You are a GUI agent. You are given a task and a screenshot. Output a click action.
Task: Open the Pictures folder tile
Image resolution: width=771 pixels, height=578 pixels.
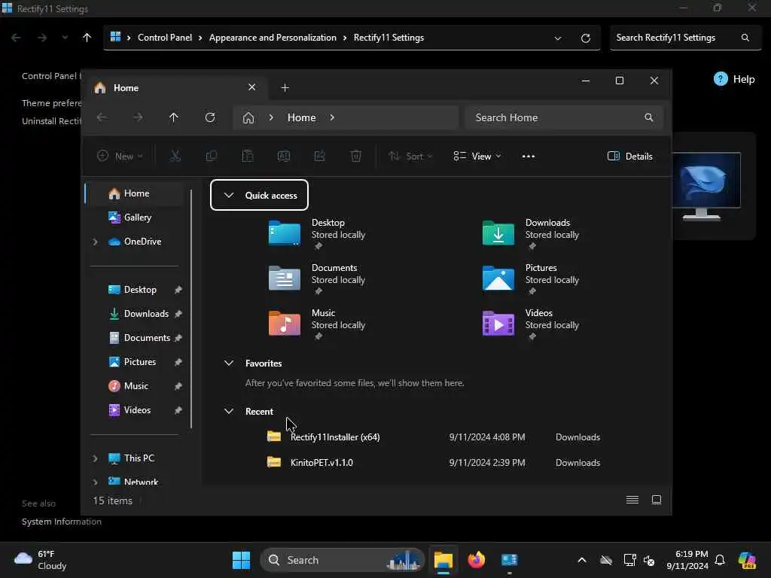pos(531,279)
